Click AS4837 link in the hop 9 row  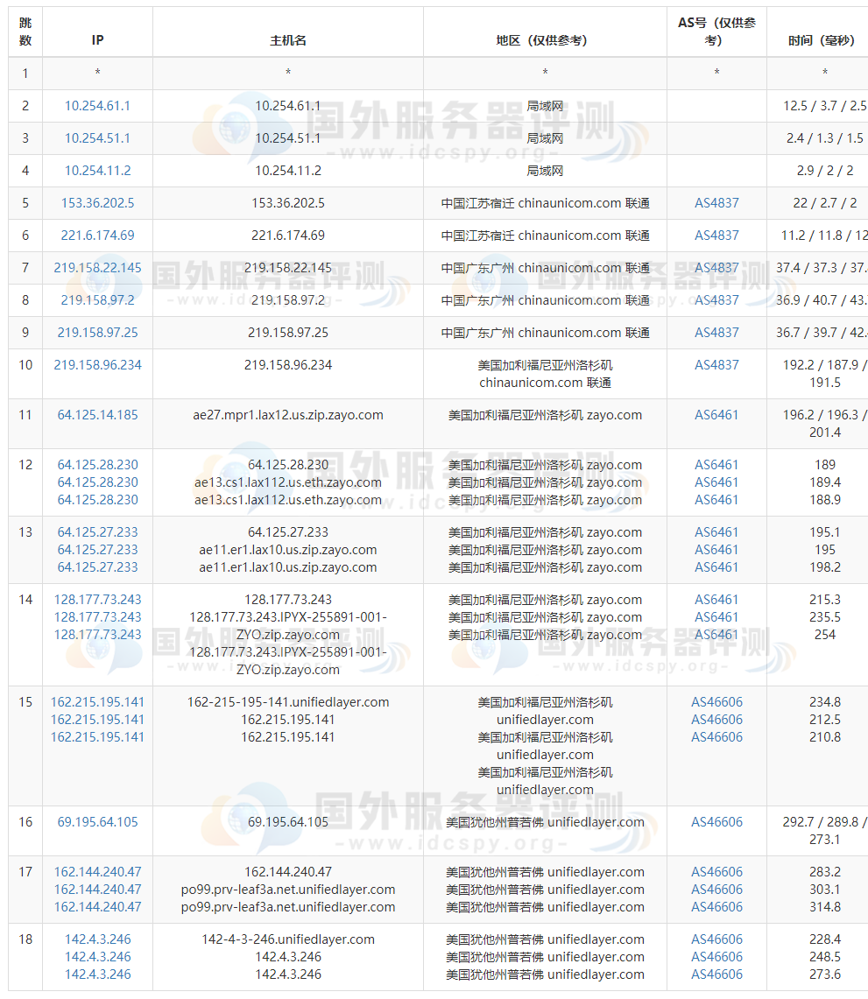pyautogui.click(x=716, y=333)
